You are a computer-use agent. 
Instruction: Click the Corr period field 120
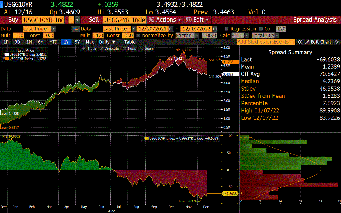[x=281, y=29]
